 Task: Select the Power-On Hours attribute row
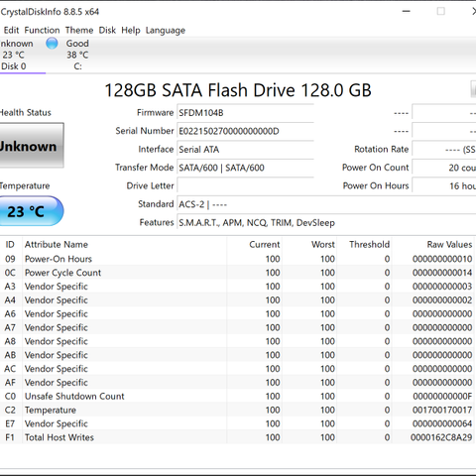(237, 259)
